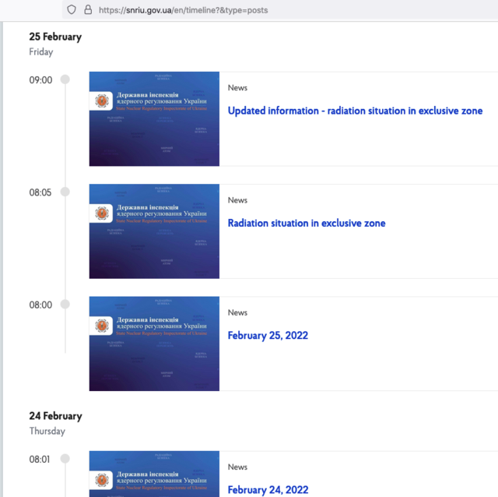Click the '08:00' time label
This screenshot has height=497, width=498.
click(x=40, y=305)
